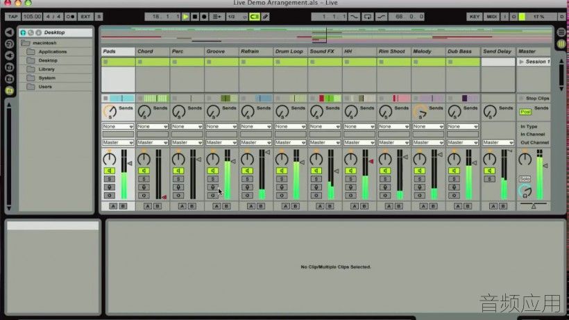Switch to Arrangement view selector icon
This screenshot has width=569, height=320.
coord(561,33)
